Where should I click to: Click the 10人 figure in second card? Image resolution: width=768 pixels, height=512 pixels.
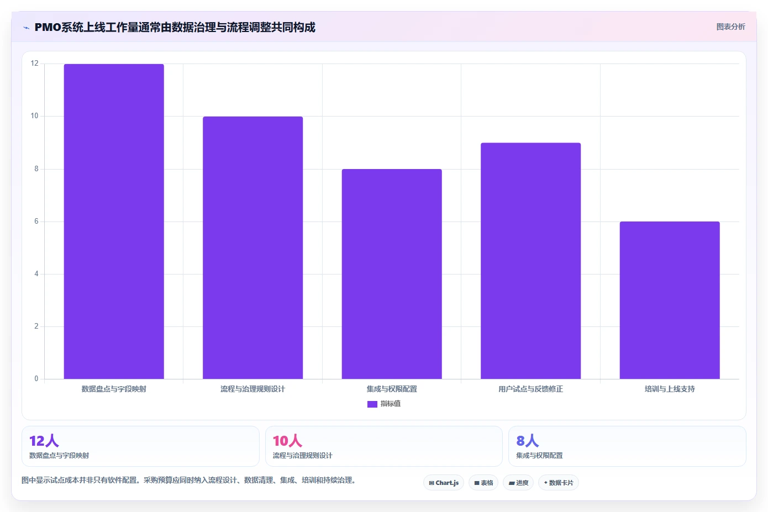coord(287,441)
